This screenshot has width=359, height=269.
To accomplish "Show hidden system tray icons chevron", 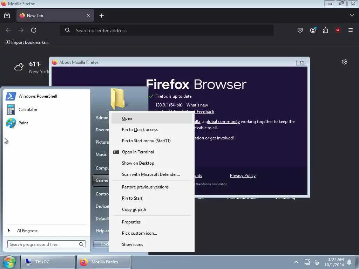I will pyautogui.click(x=296, y=262).
